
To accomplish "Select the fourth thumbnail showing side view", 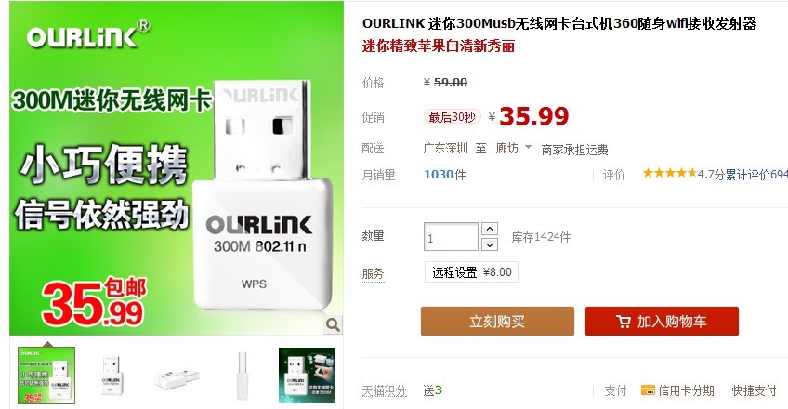I will tap(242, 375).
